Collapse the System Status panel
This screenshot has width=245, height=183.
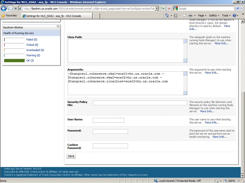pyautogui.click(x=58, y=27)
